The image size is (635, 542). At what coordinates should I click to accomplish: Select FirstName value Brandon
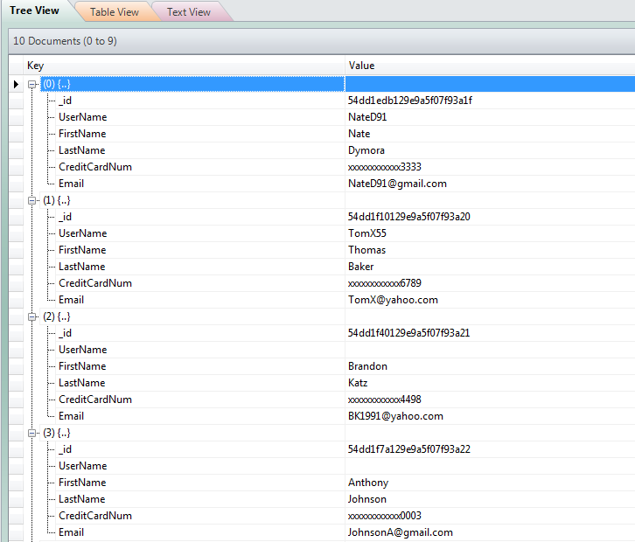pyautogui.click(x=367, y=366)
